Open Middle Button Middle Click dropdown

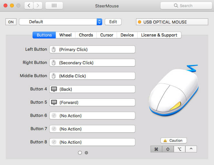[x=92, y=76]
